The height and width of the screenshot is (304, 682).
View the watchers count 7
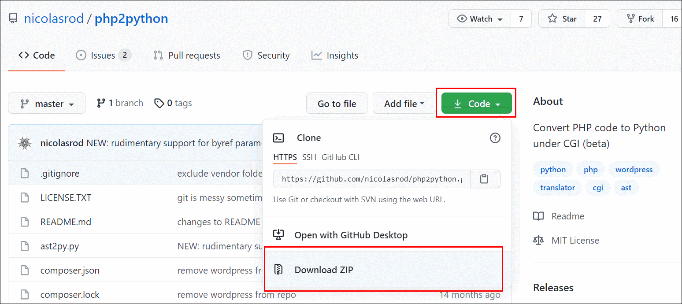tap(521, 19)
